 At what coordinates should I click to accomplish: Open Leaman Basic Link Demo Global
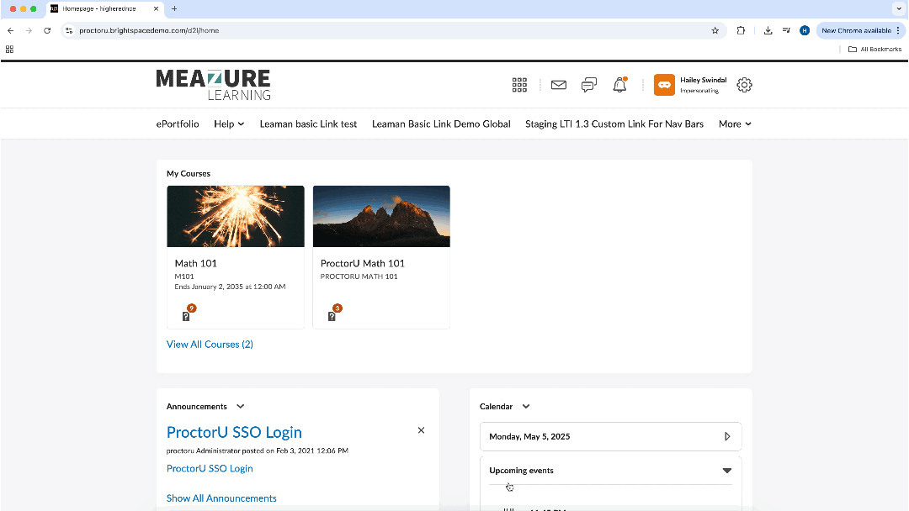(441, 124)
